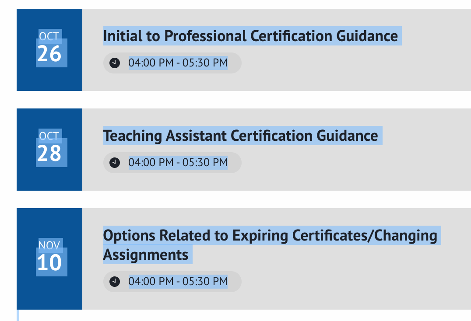The image size is (471, 321).
Task: Open Teaching Assistant Certification Guidance event
Action: point(240,136)
